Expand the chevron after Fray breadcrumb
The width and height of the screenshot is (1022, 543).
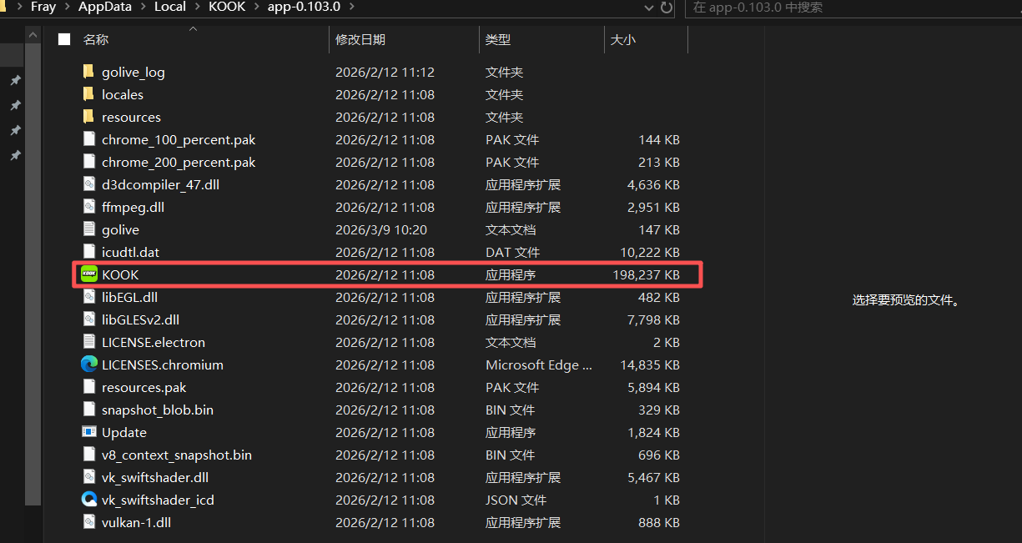pyautogui.click(x=68, y=7)
